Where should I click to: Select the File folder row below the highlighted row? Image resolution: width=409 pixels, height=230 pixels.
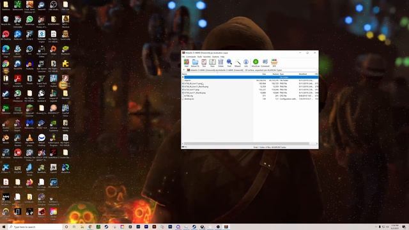[250, 80]
